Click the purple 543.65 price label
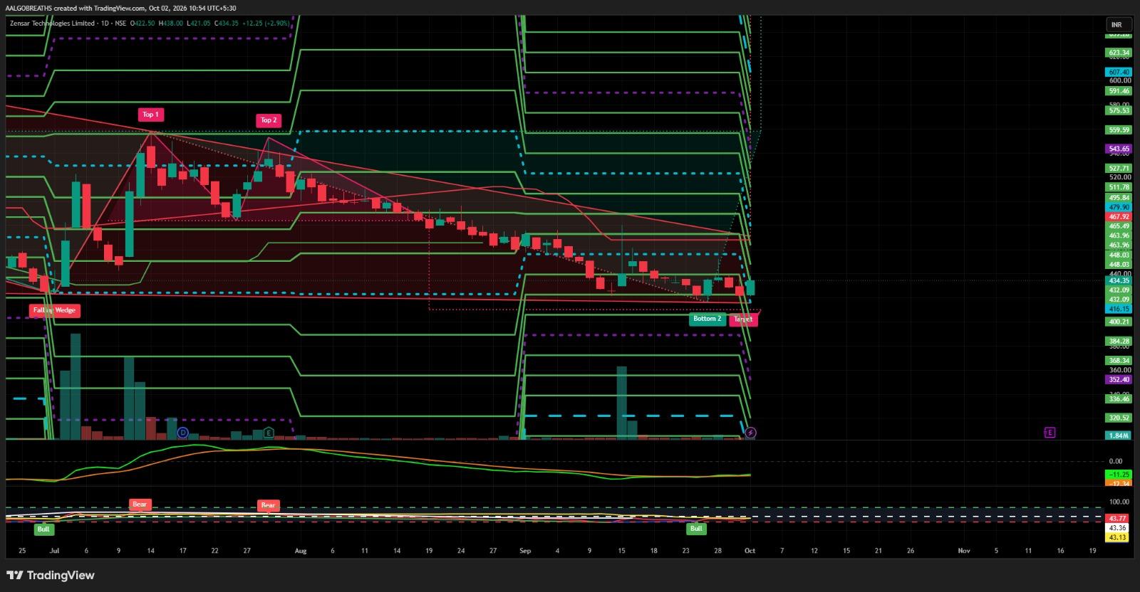This screenshot has height=592, width=1140. pyautogui.click(x=1119, y=149)
